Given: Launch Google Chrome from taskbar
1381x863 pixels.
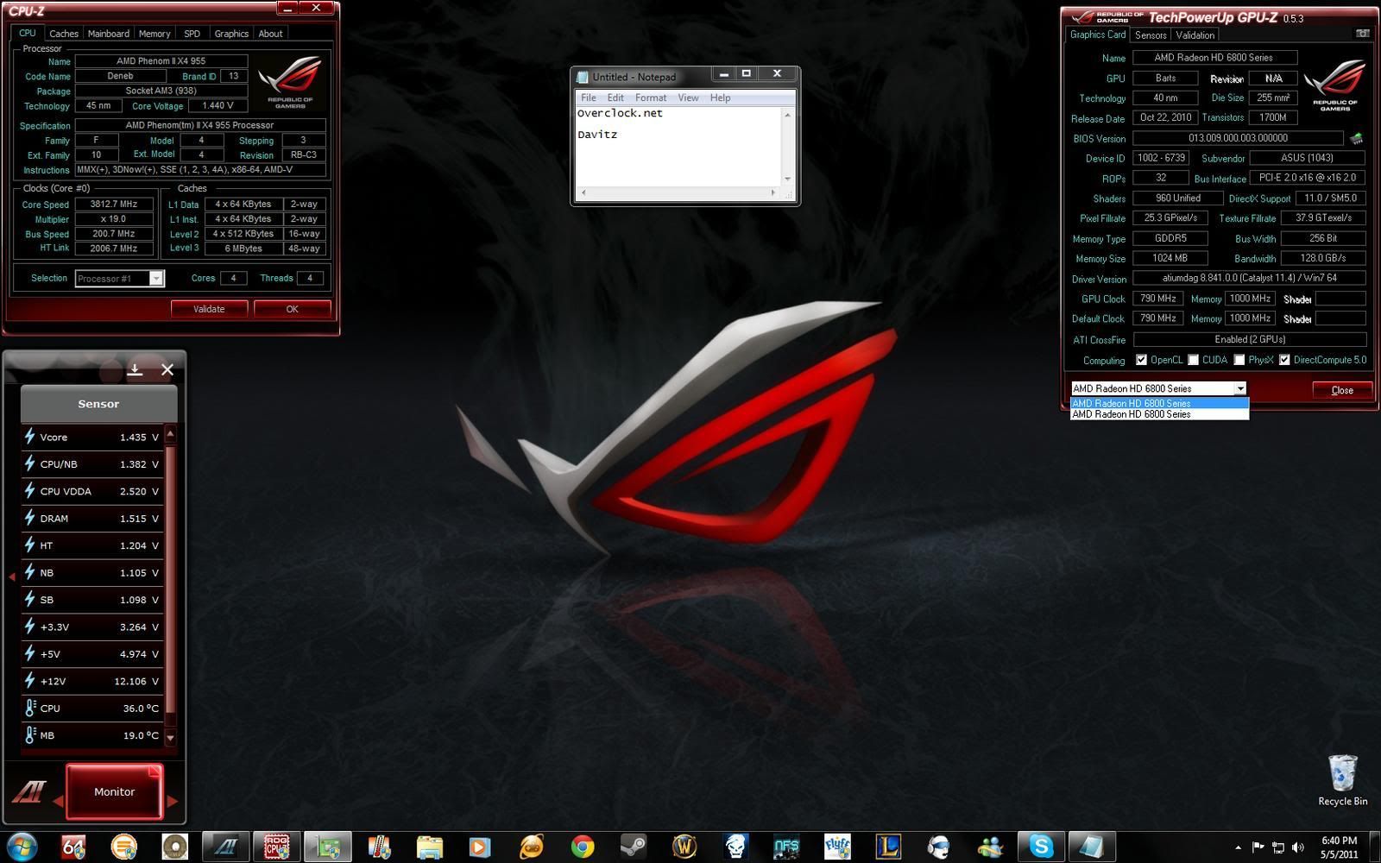Looking at the screenshot, I should (x=582, y=847).
